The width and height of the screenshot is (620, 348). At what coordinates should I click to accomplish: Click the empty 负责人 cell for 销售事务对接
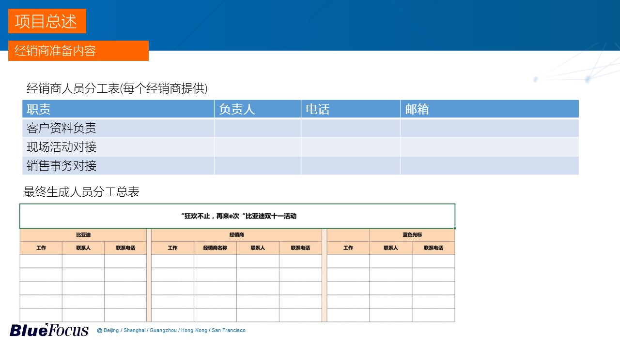258,166
